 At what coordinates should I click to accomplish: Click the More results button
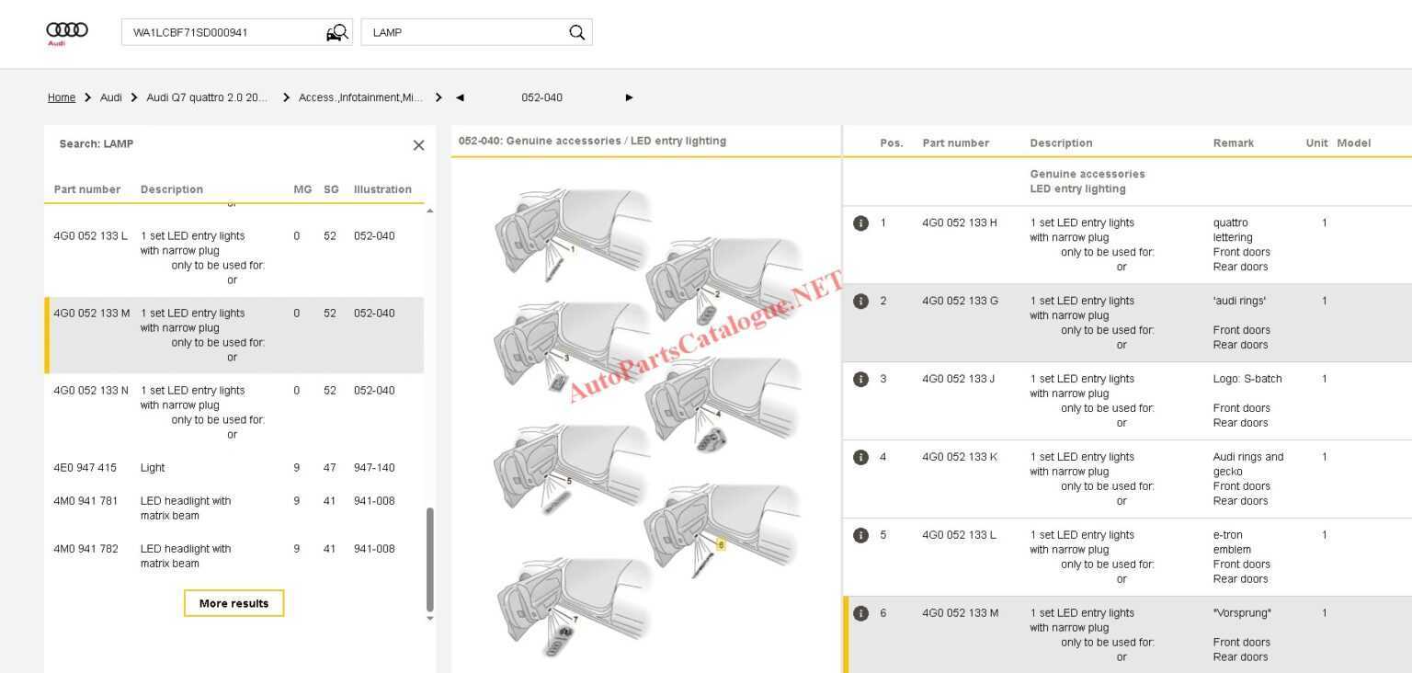click(233, 603)
